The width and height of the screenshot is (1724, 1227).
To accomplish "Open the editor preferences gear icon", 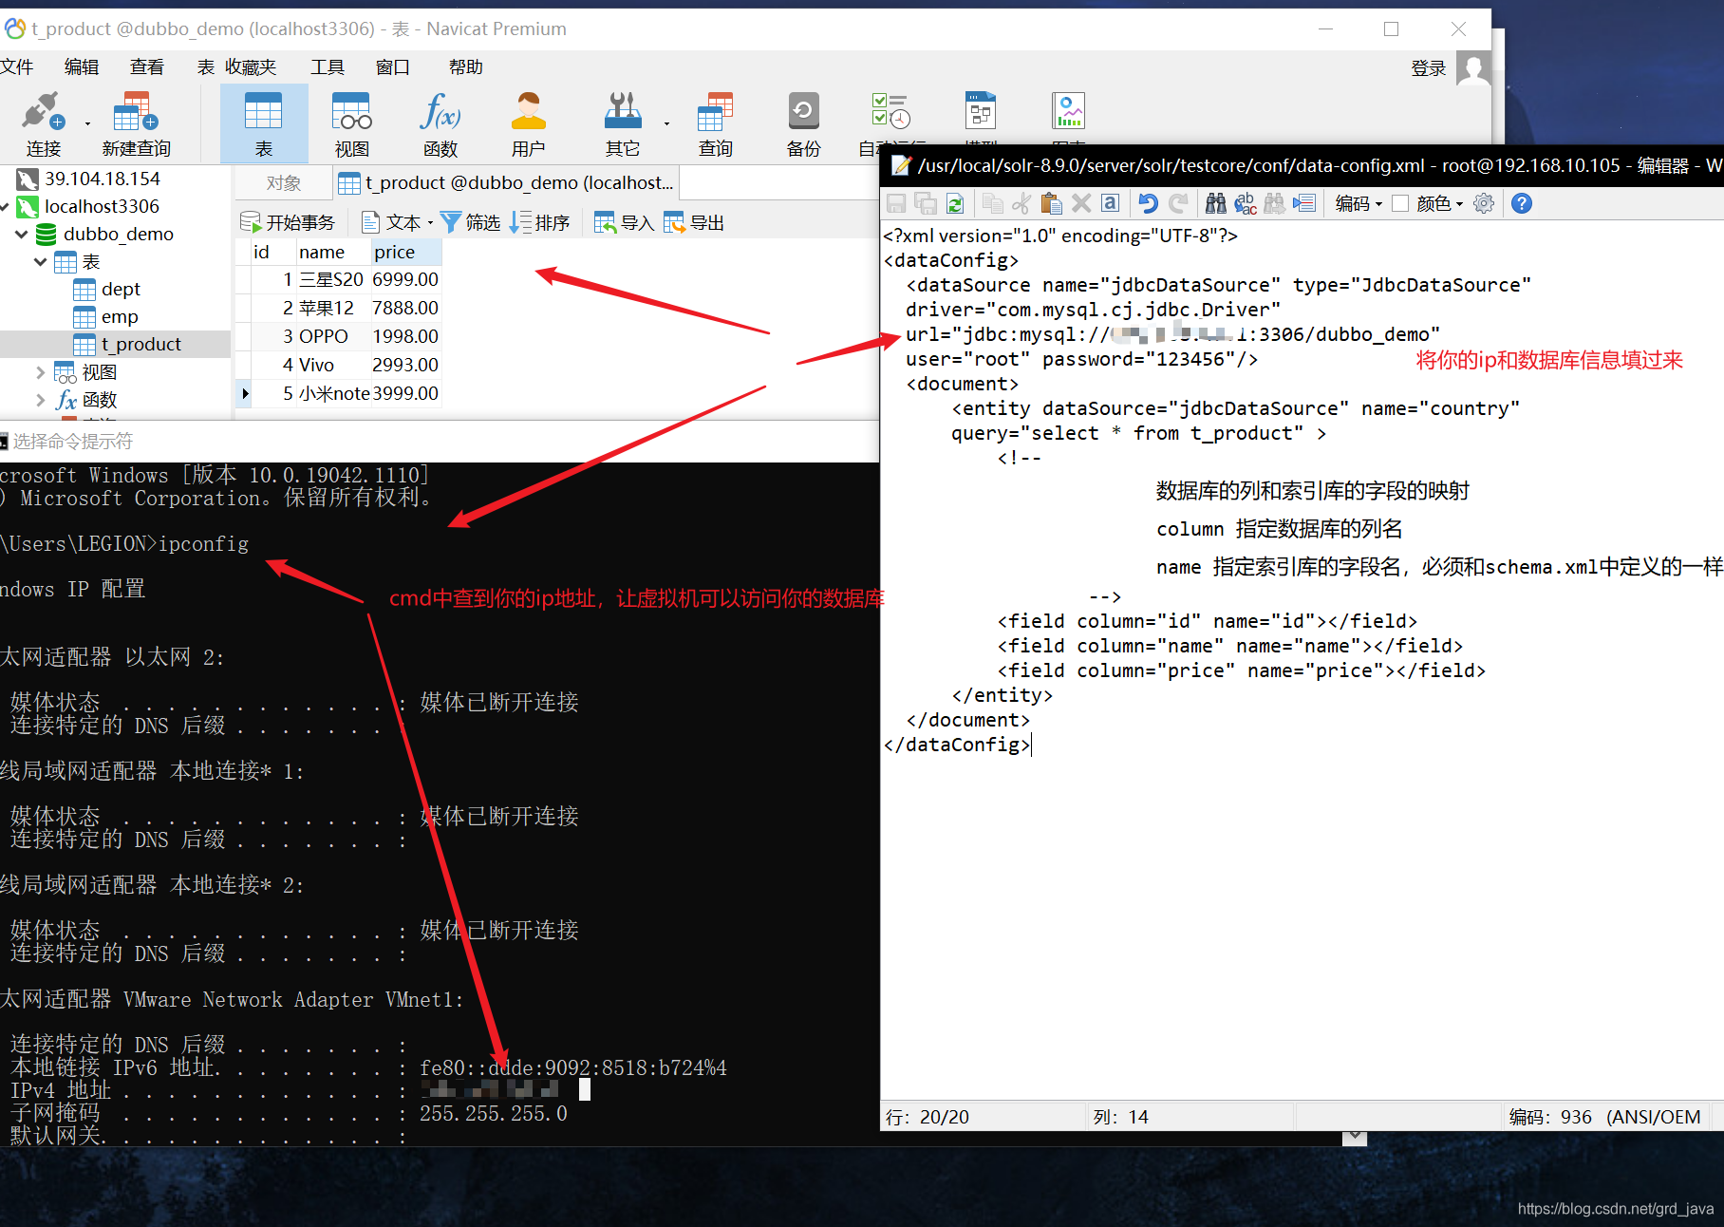I will coord(1484,203).
